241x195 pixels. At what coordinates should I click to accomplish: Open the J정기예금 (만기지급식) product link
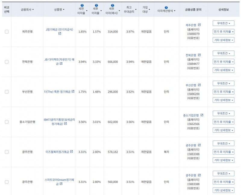[x=59, y=29]
